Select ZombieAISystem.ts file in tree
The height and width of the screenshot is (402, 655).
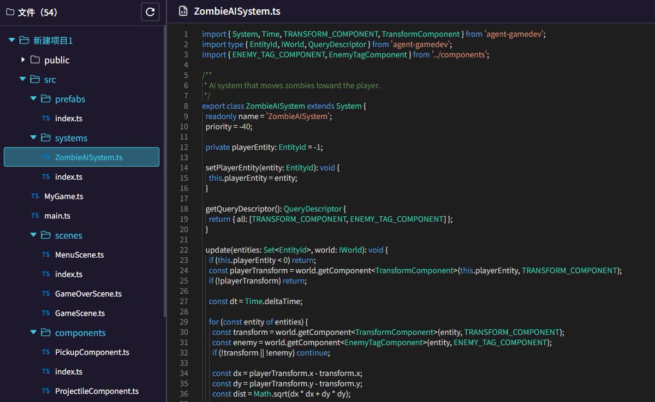click(x=81, y=157)
